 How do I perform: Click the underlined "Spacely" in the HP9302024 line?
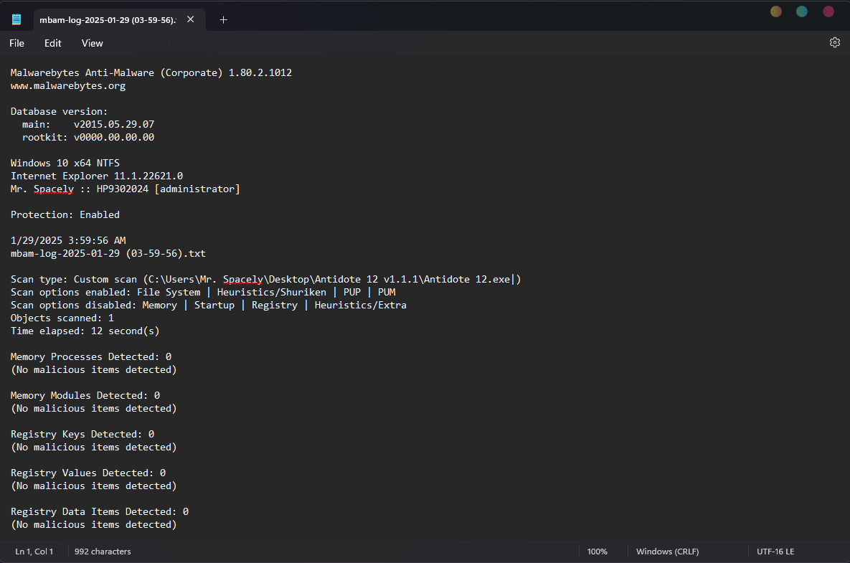click(x=54, y=189)
